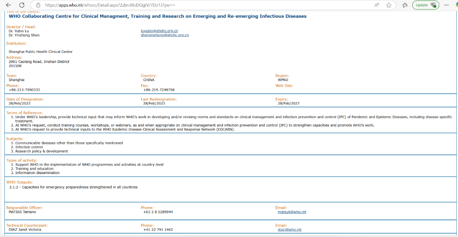Click the Last Redesignation label
The image size is (458, 237).
click(x=159, y=99)
